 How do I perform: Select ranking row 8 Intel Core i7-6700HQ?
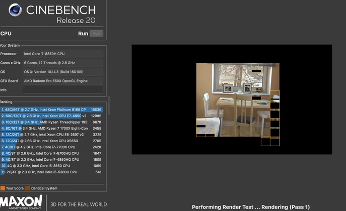[x=52, y=153]
